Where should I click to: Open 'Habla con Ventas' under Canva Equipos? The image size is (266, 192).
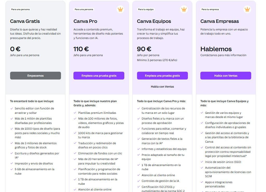162,87
